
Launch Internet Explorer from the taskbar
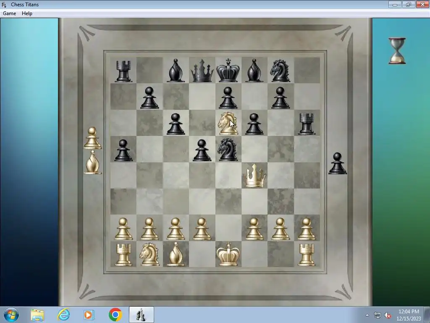pos(63,315)
